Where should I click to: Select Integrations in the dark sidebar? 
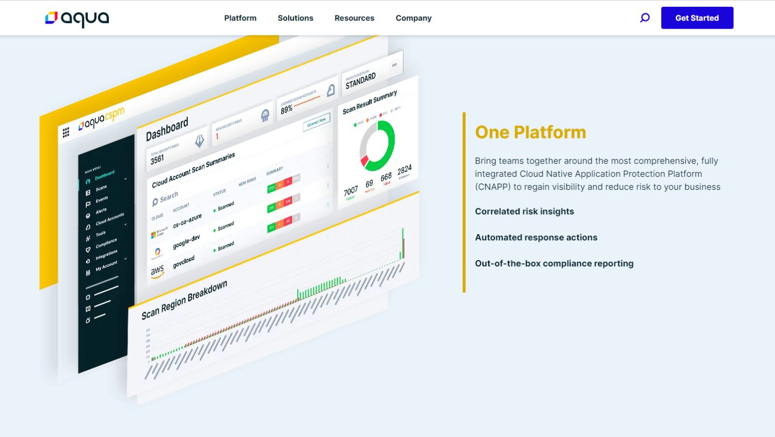click(x=106, y=255)
